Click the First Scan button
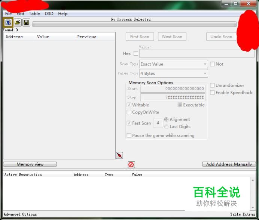Viewport: 259px width, 220px height. [140, 37]
